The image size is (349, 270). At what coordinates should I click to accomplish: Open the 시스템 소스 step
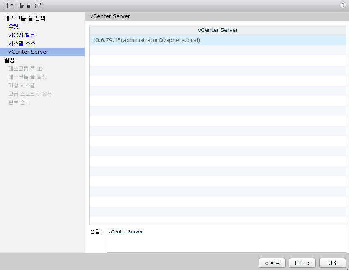(x=22, y=43)
